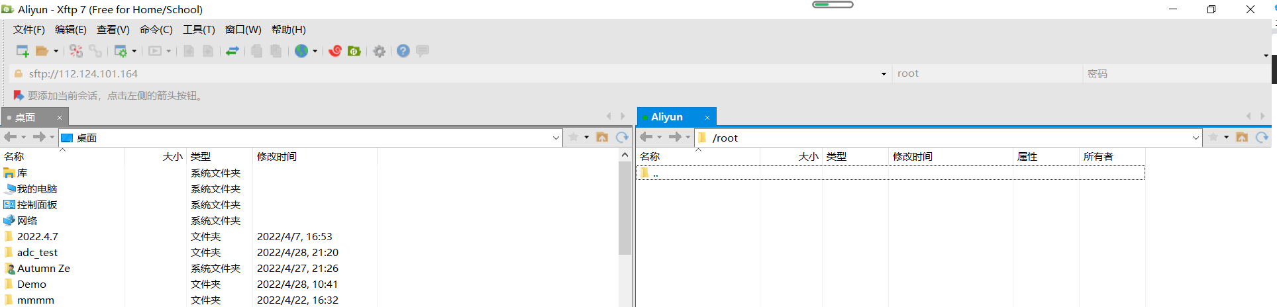Click local pane favorites star icon
This screenshot has height=307, width=1277.
coord(574,137)
